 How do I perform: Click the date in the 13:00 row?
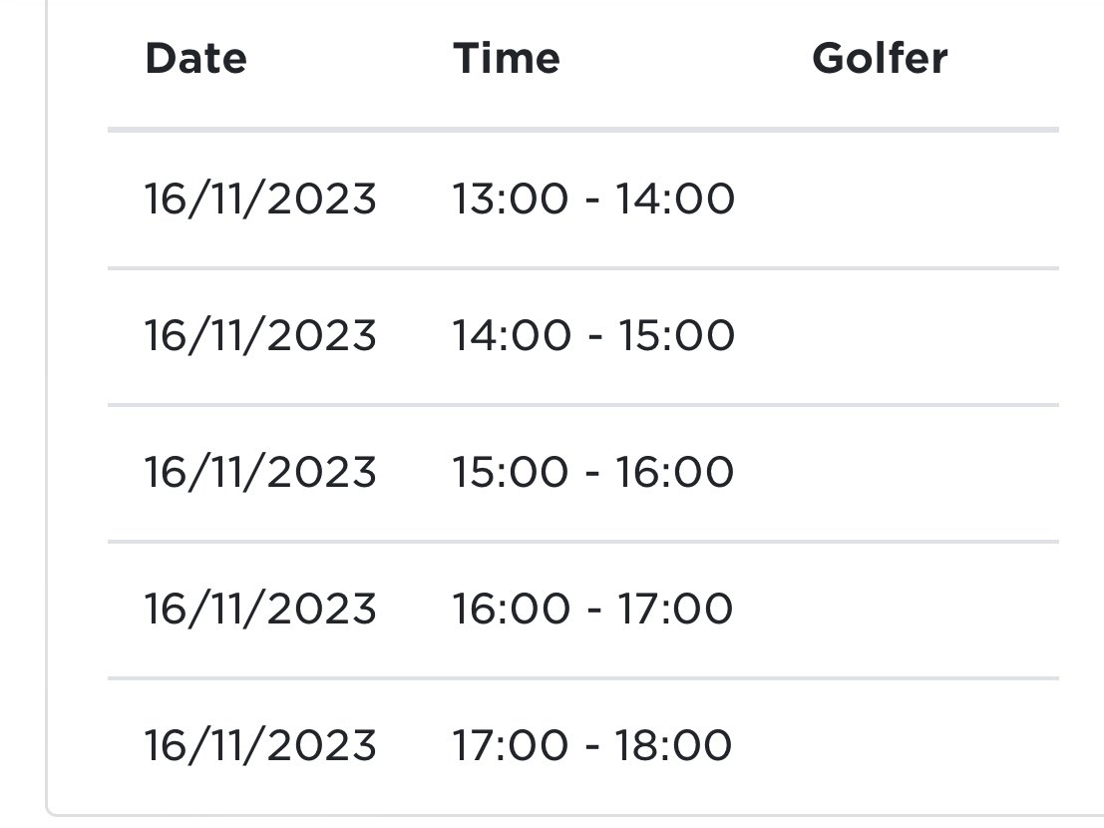point(260,199)
